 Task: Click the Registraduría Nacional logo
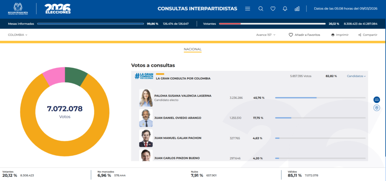pyautogui.click(x=18, y=9)
